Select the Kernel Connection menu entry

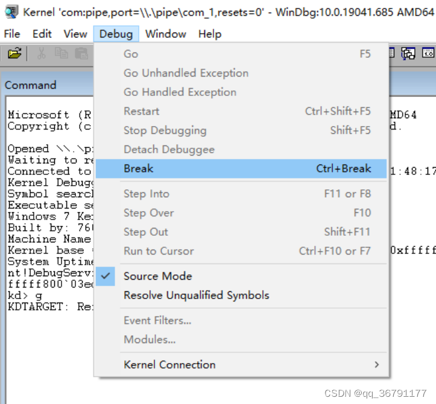tap(169, 365)
